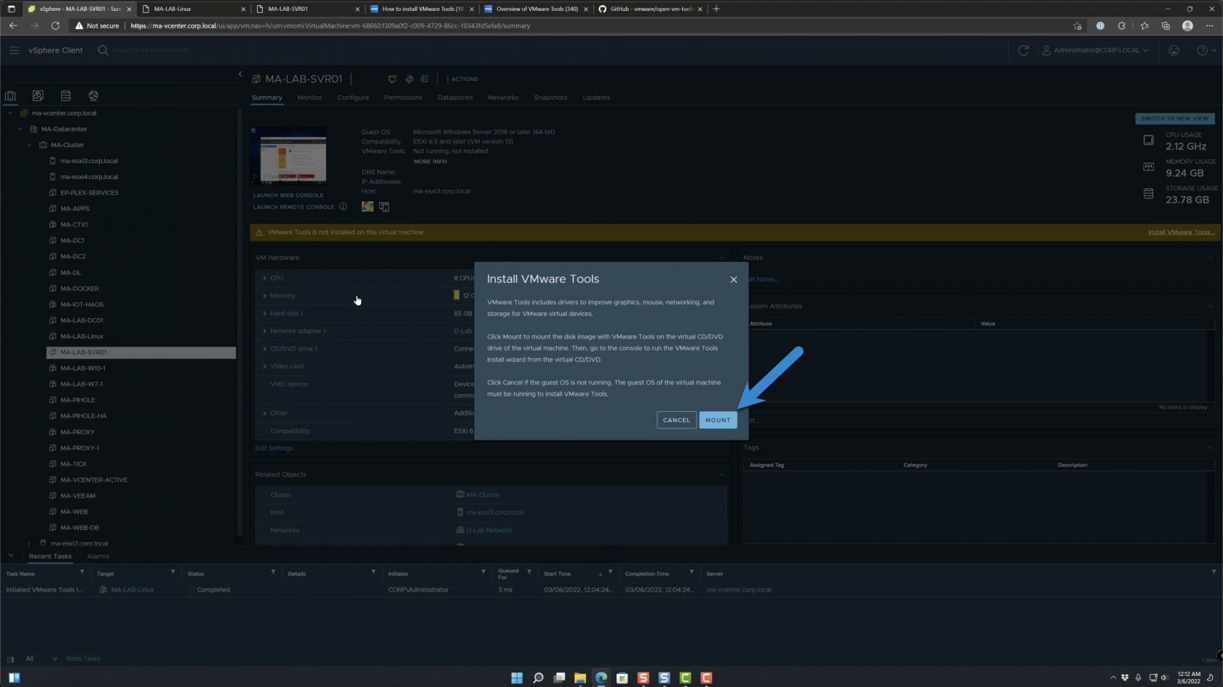Click the edit settings icon beside VM name
Viewport: 1223px width, 687px height.
click(x=408, y=79)
